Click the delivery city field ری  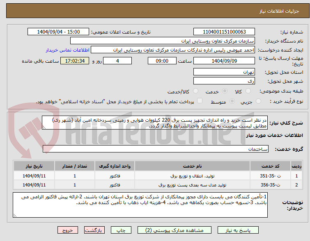tap(224, 81)
